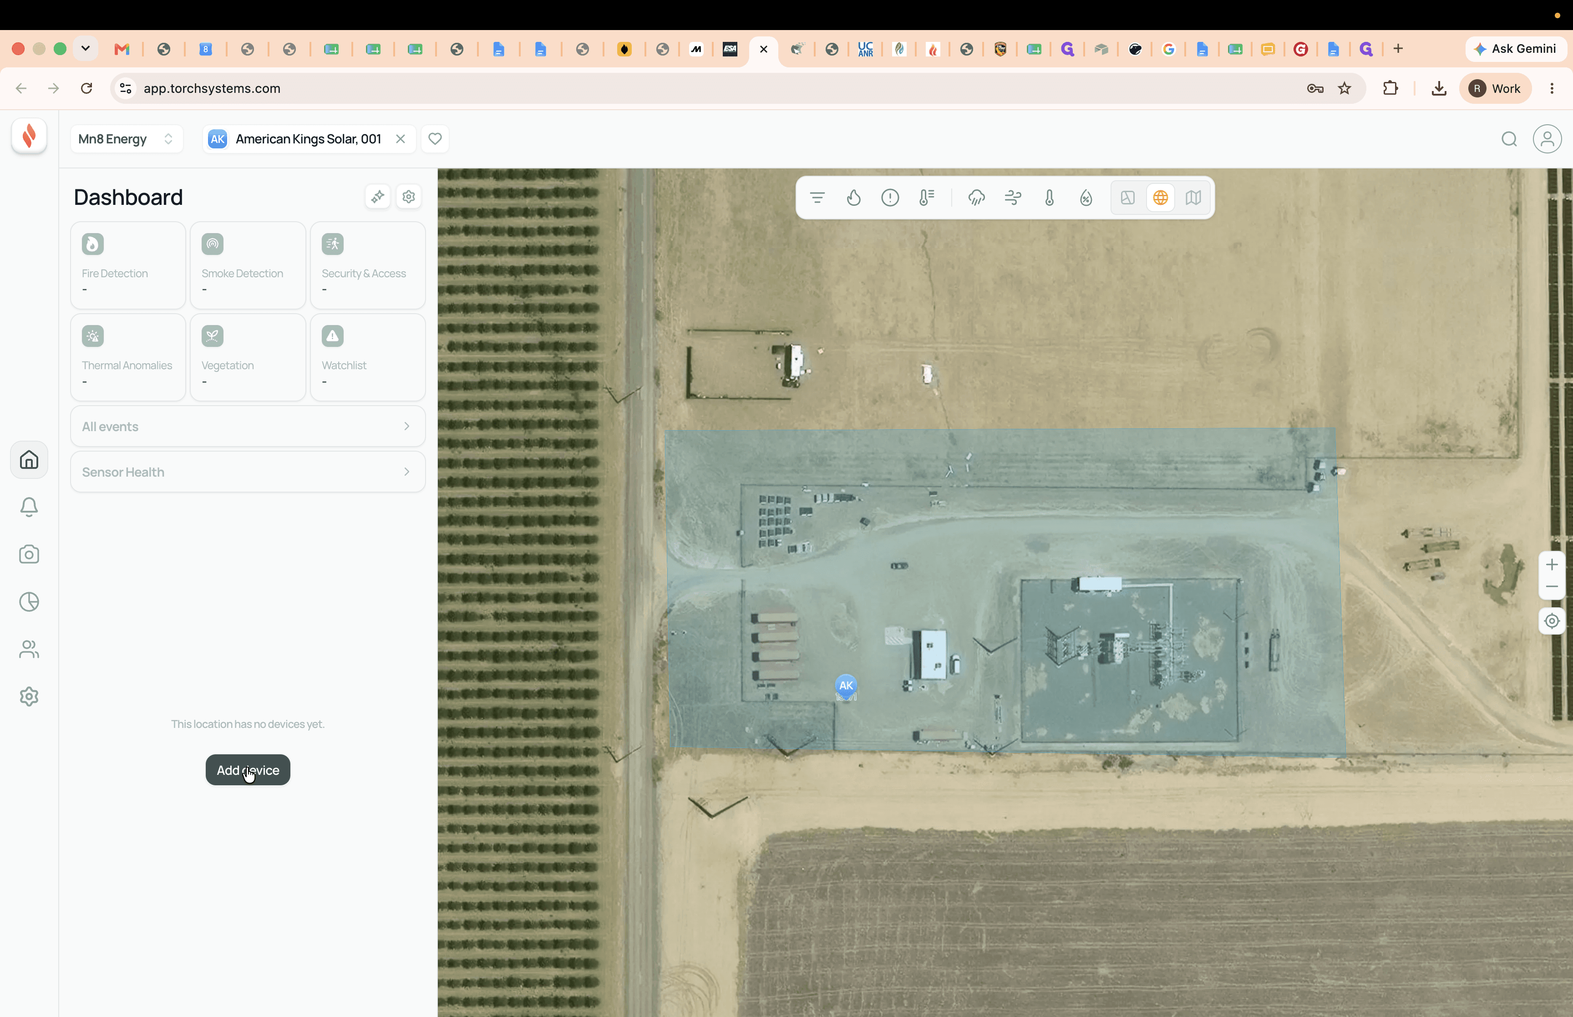This screenshot has width=1573, height=1017.
Task: Toggle the temperature thermometer layer
Action: click(1050, 198)
